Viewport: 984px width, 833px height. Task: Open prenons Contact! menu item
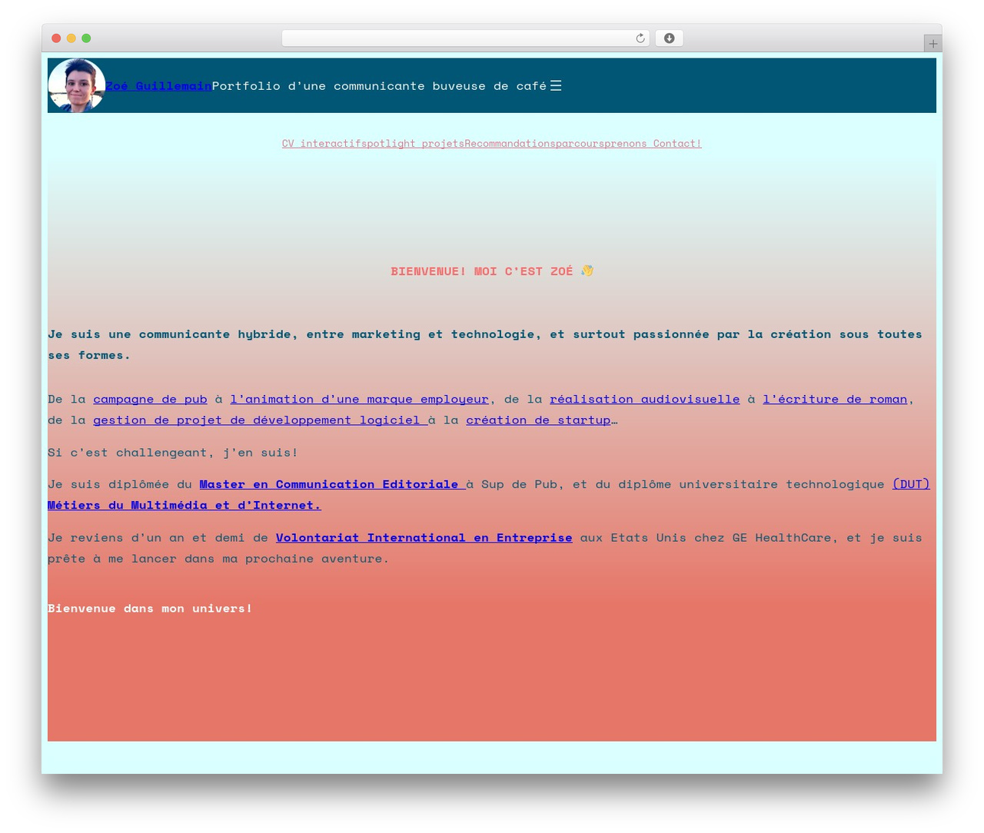pyautogui.click(x=653, y=144)
